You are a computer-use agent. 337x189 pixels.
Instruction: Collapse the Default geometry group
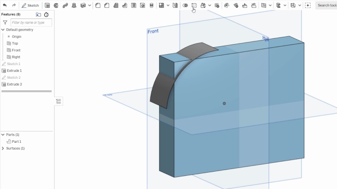tap(3, 29)
